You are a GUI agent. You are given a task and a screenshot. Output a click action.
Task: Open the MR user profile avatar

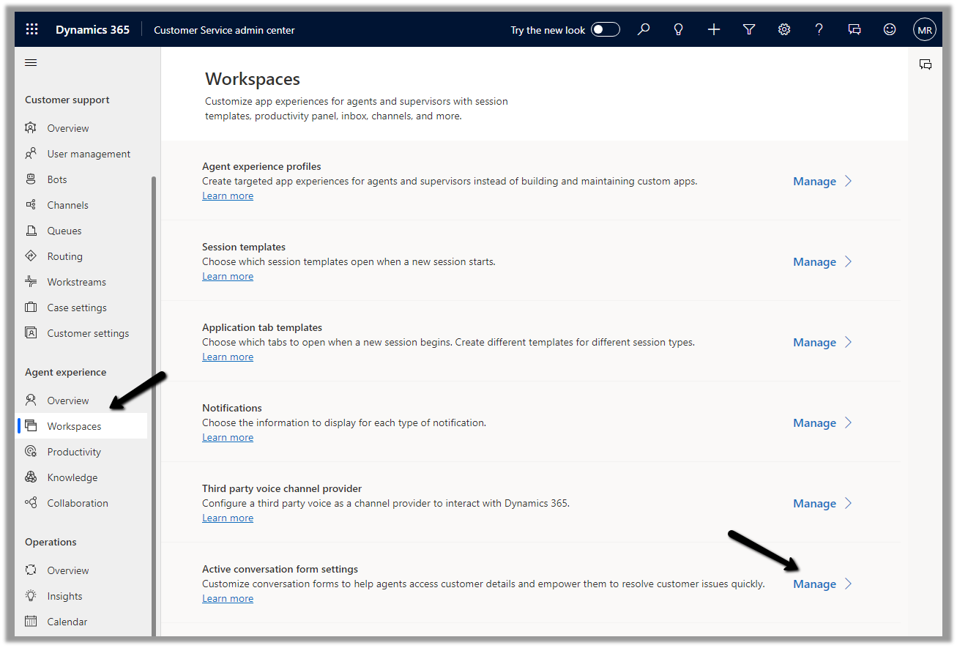pyautogui.click(x=925, y=30)
